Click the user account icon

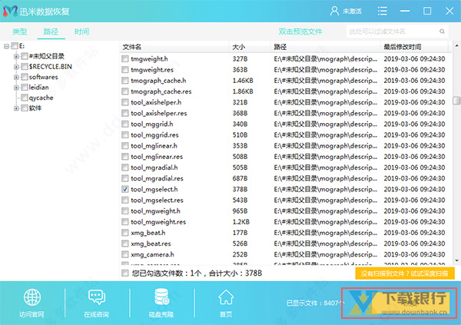334,11
